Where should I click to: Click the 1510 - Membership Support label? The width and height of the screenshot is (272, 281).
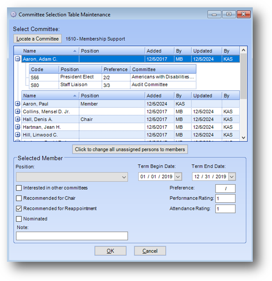click(x=95, y=39)
